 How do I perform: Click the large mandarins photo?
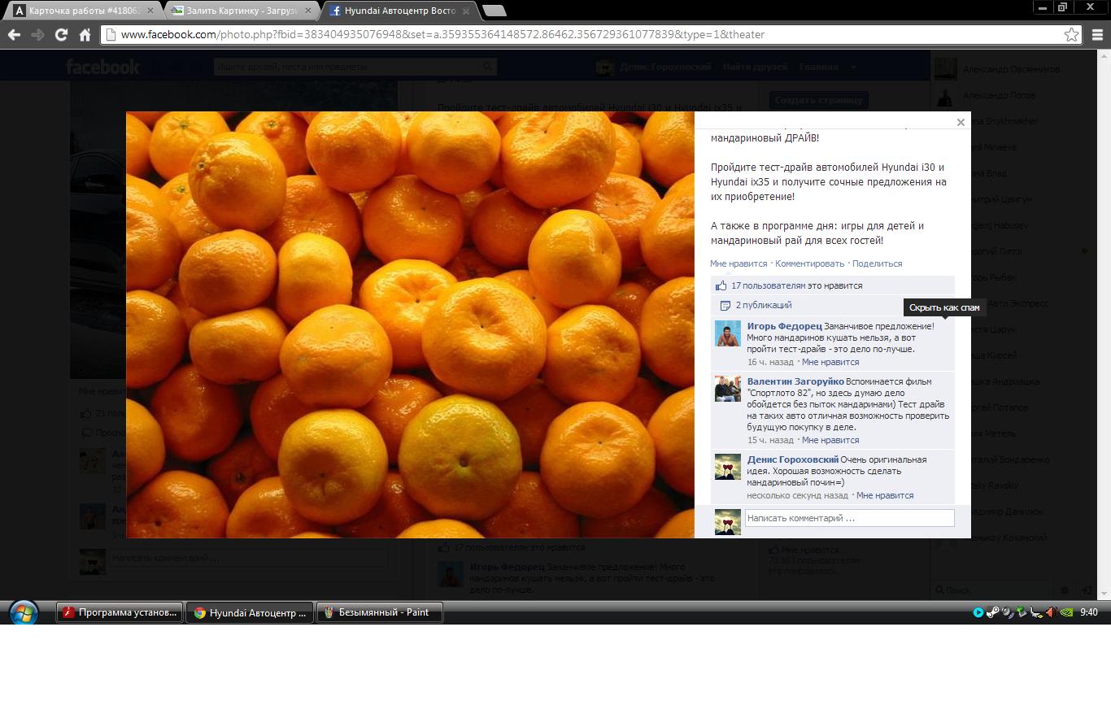coord(410,324)
